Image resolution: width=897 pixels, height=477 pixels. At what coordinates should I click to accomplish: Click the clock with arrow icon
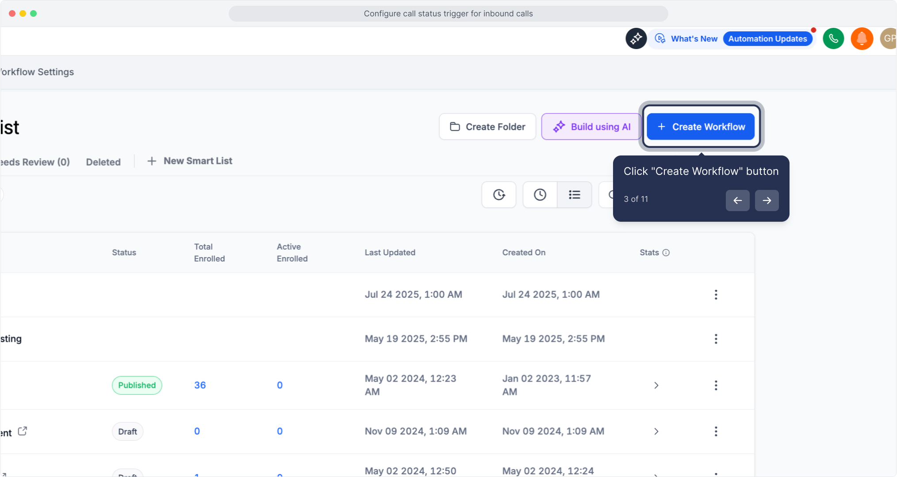click(x=499, y=195)
